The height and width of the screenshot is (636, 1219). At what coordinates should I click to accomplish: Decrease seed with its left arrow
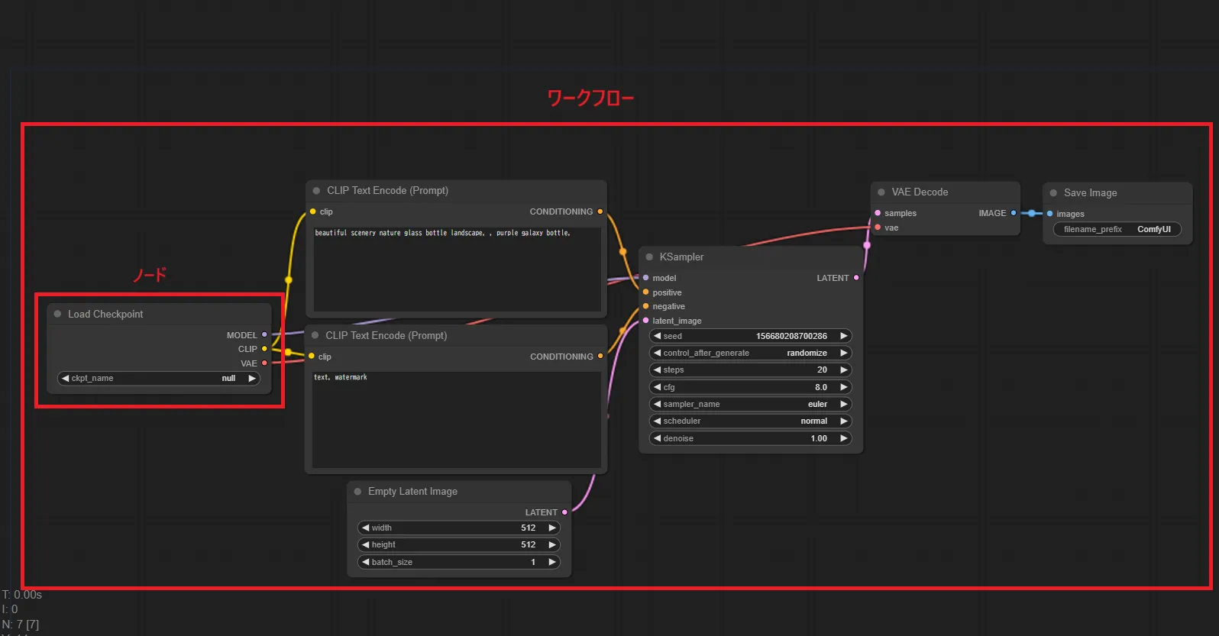click(657, 336)
